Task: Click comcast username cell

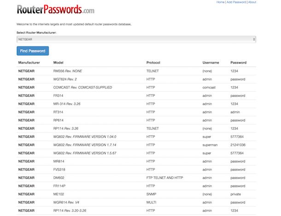Action: (x=209, y=87)
